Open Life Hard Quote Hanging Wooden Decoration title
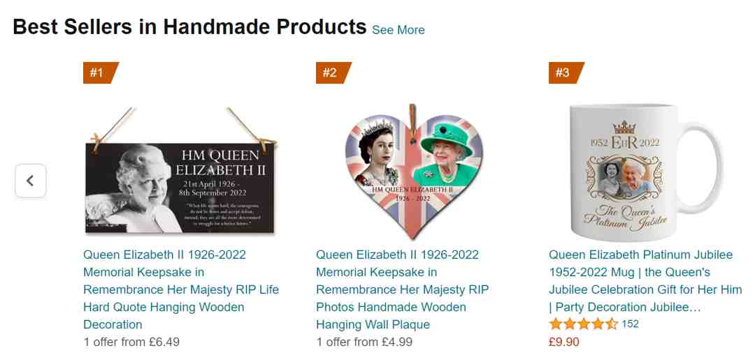This screenshot has width=755, height=364. click(181, 289)
